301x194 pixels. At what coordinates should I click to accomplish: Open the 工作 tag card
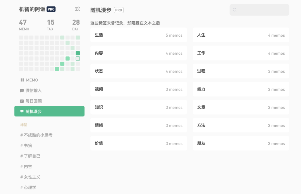(x=241, y=53)
